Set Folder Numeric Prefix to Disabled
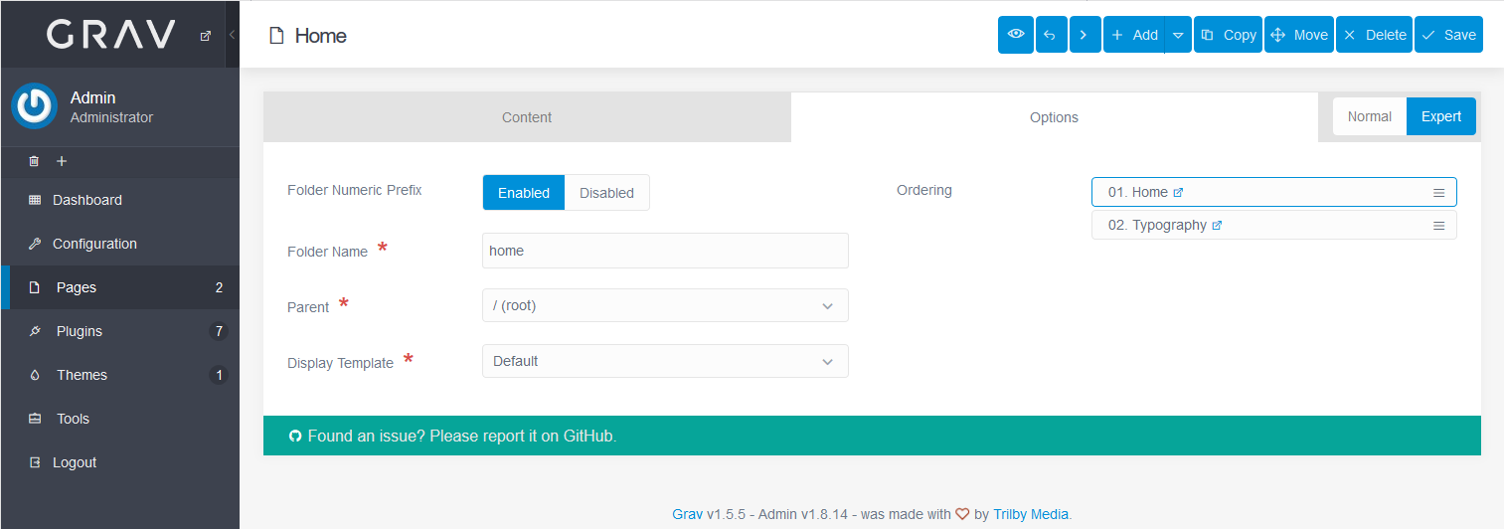1504x529 pixels. click(606, 193)
